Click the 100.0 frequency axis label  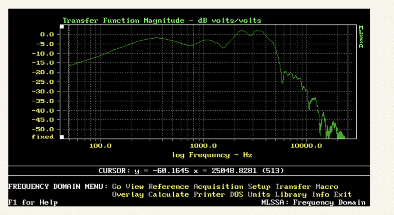pos(100,146)
